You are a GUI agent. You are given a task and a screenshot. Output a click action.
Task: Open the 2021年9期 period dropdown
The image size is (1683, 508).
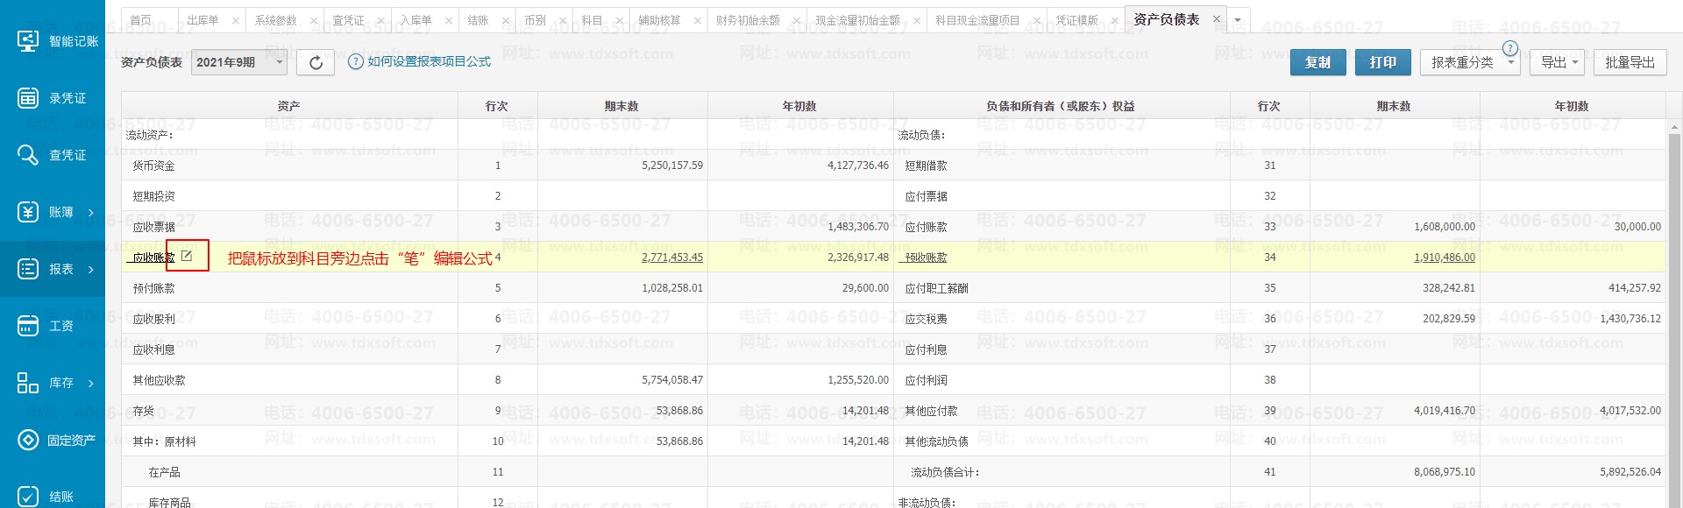pos(239,62)
